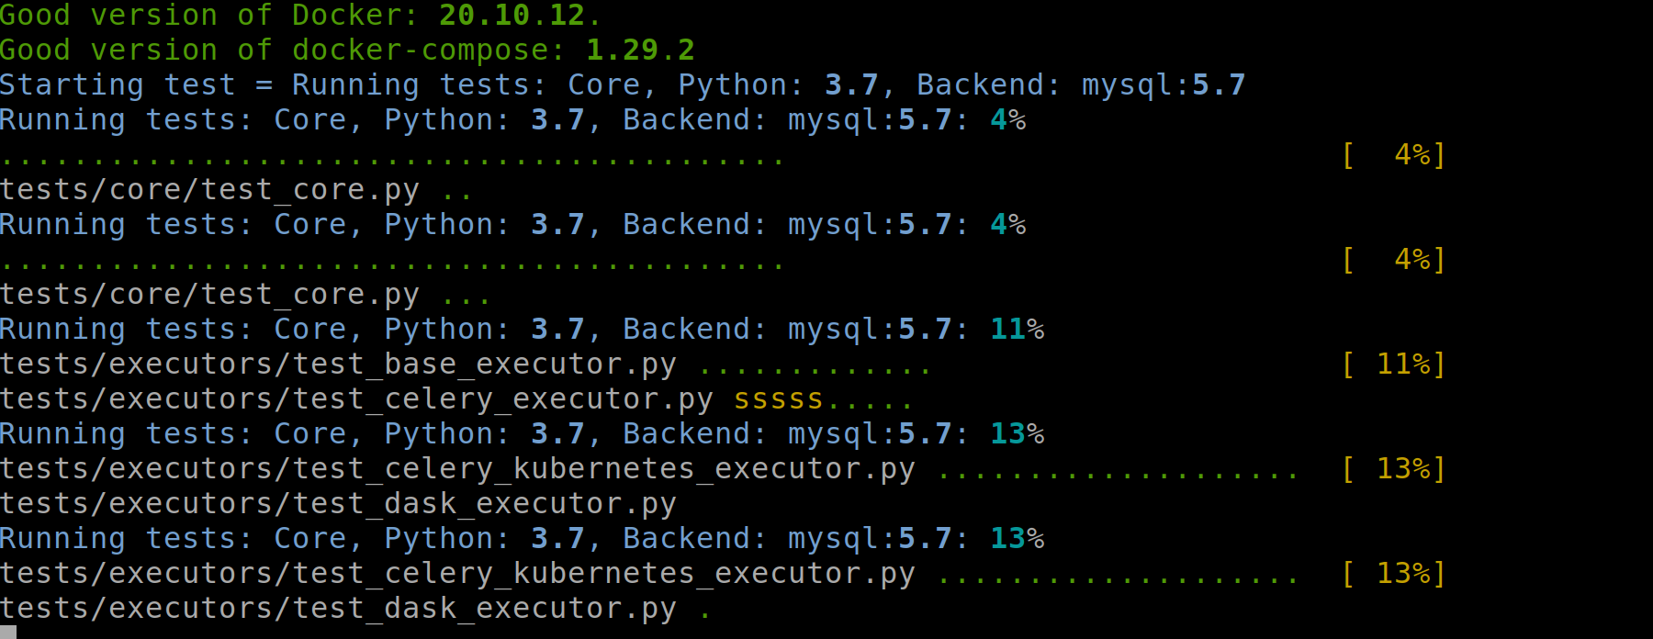Screen dimensions: 1653x639
Task: Click the "Starting test" text
Action: click(x=118, y=84)
